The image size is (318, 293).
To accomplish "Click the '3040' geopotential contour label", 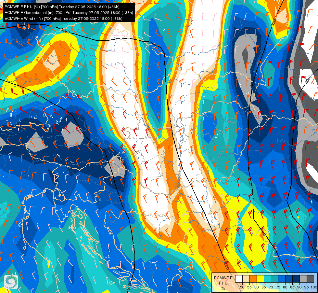I will (x=308, y=79).
